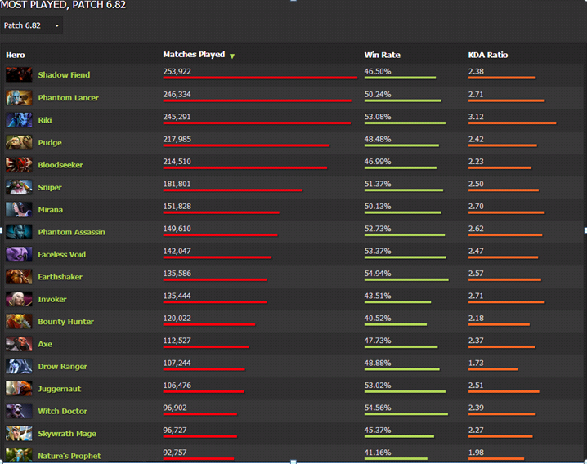Open the Pudge hero link
This screenshot has height=464, width=587.
pos(50,143)
